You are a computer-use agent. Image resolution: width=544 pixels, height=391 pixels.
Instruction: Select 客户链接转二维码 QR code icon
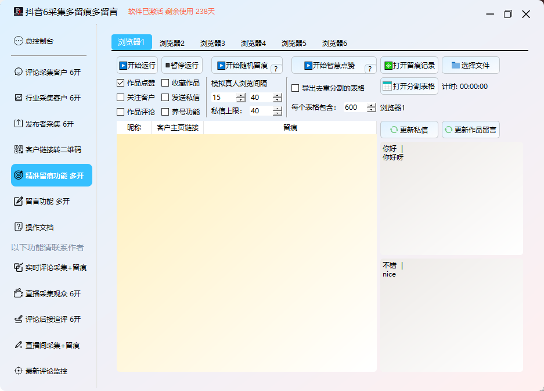pyautogui.click(x=19, y=150)
